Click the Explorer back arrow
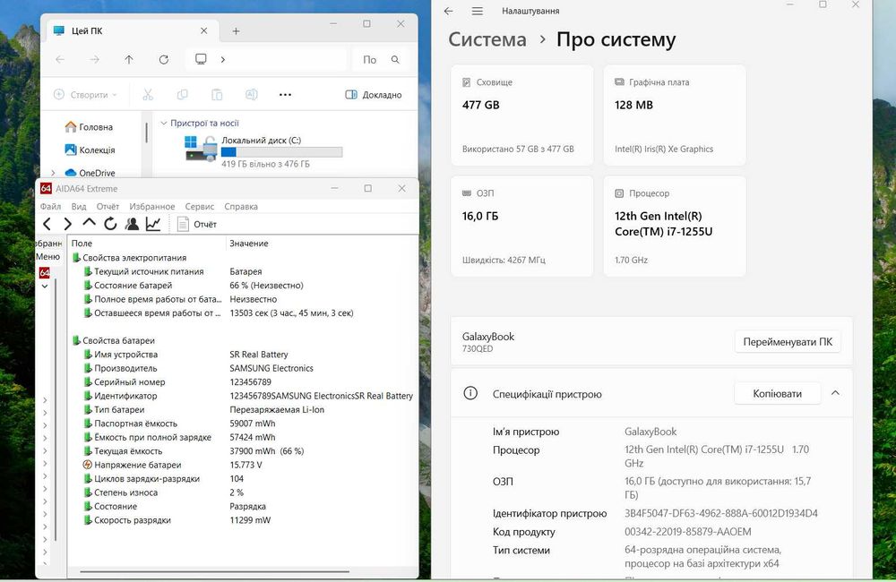 pyautogui.click(x=60, y=59)
